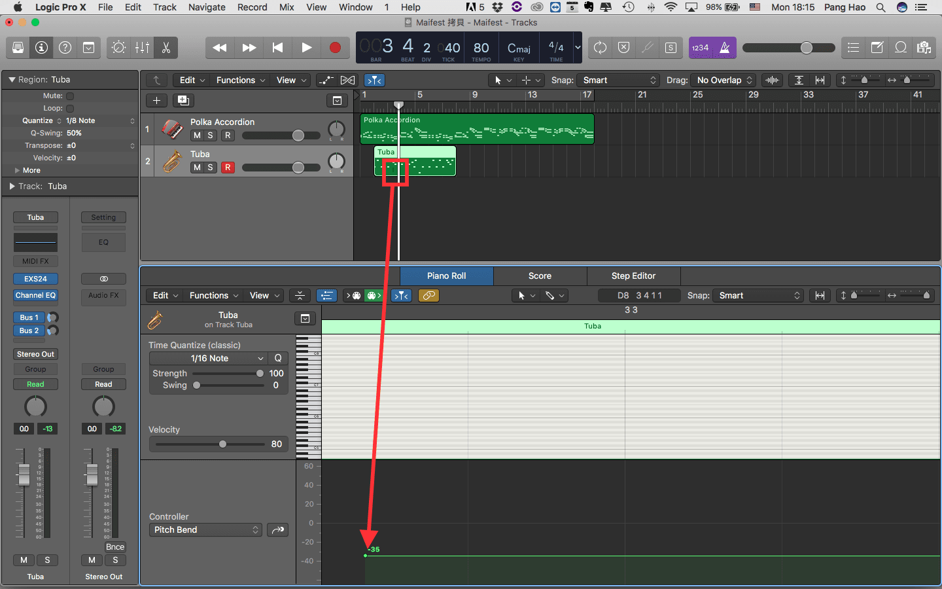942x589 pixels.
Task: Click the Bnce bounce button
Action: click(115, 546)
